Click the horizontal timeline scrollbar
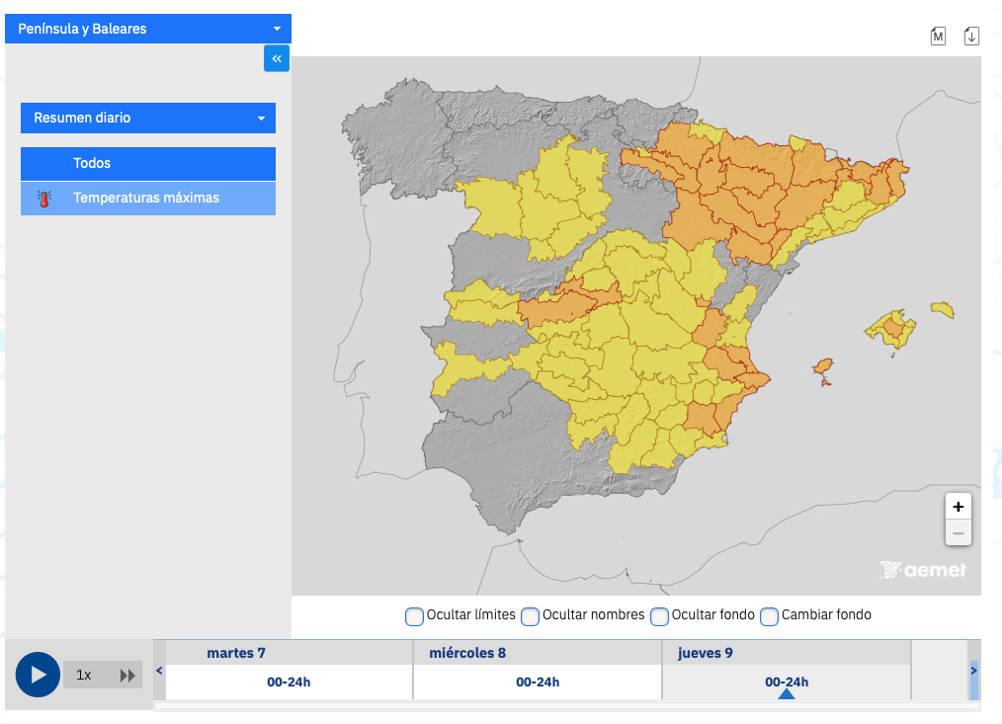The image size is (1002, 724). [567, 707]
